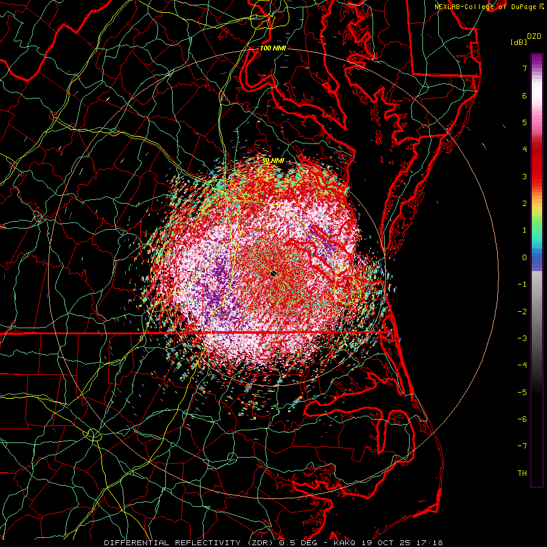Click the 100 NMI range ring label
This screenshot has width=547, height=547.
[x=273, y=48]
